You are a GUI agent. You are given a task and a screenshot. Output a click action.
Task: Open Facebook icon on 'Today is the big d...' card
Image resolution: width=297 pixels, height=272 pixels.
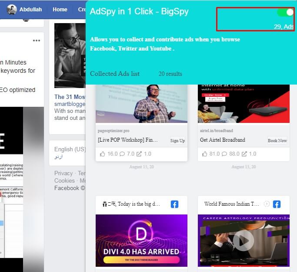pyautogui.click(x=174, y=204)
